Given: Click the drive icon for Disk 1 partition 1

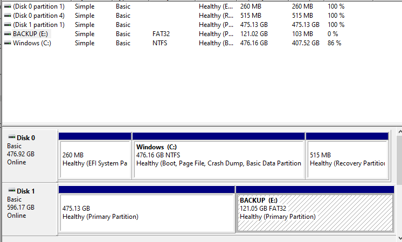Looking at the screenshot, I should pos(8,25).
